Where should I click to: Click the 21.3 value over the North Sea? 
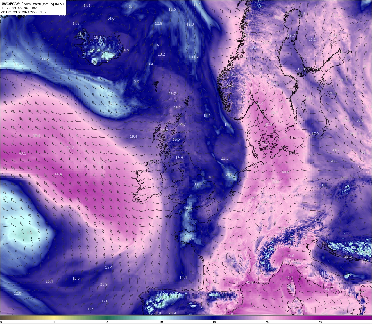coord(225,158)
